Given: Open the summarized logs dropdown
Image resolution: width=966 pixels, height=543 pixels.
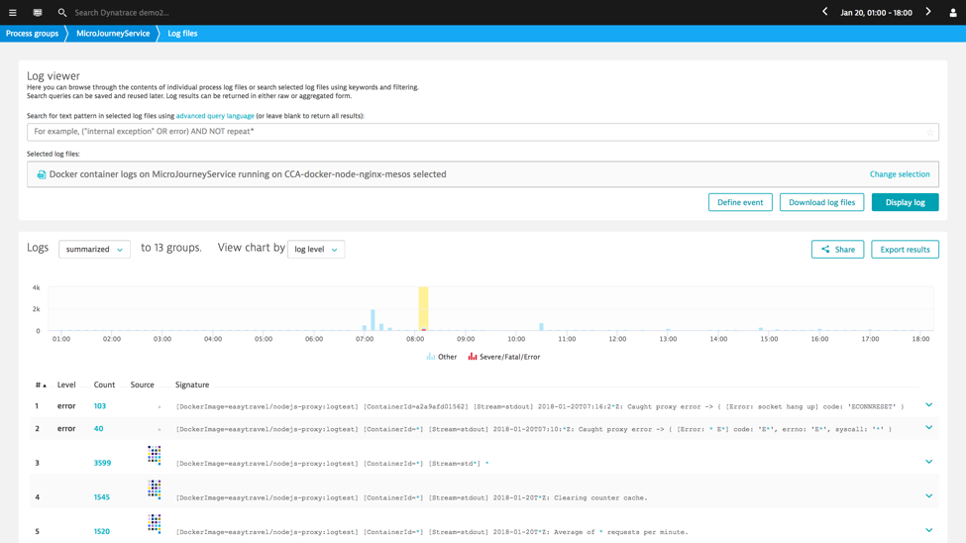Looking at the screenshot, I should tap(94, 249).
